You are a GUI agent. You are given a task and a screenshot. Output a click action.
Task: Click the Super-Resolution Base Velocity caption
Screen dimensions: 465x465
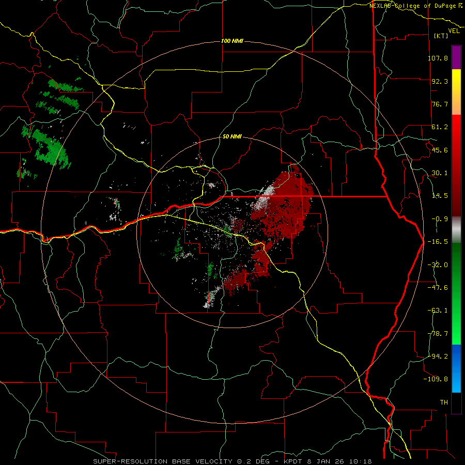coord(232,461)
